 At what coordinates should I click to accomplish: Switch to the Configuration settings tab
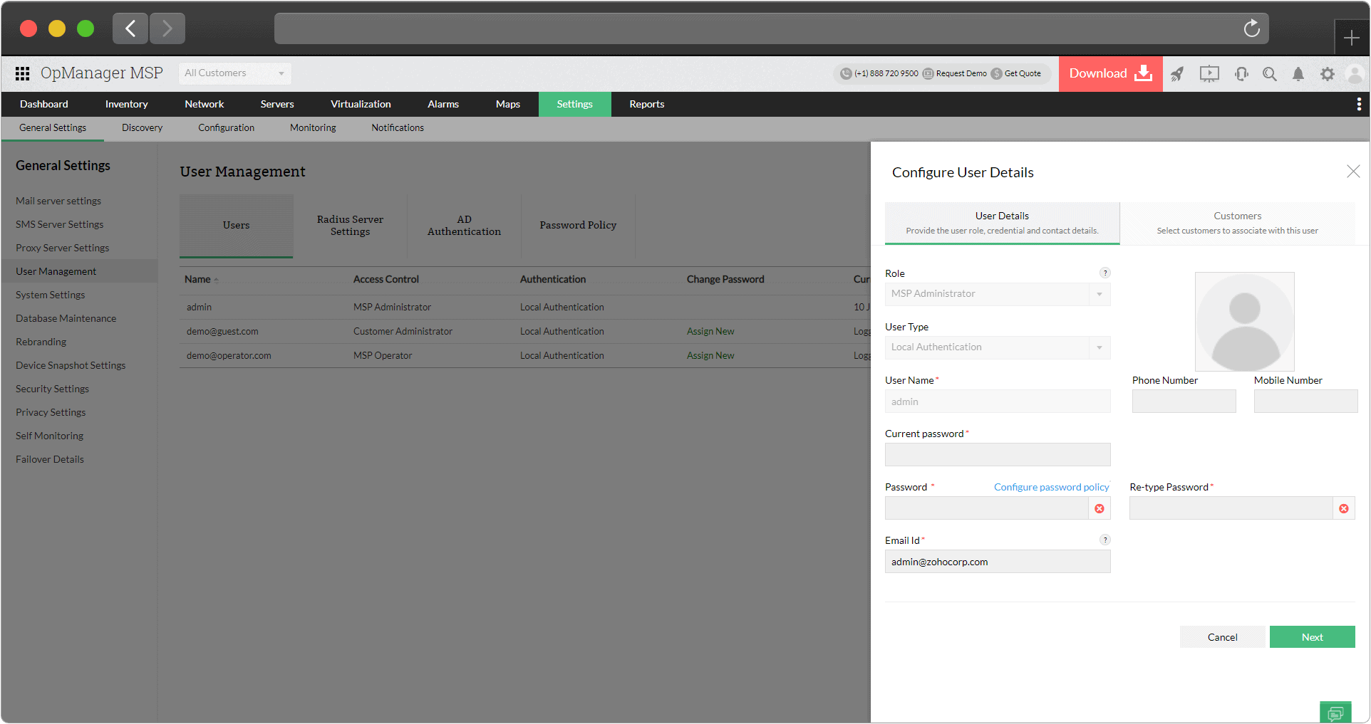pos(226,128)
